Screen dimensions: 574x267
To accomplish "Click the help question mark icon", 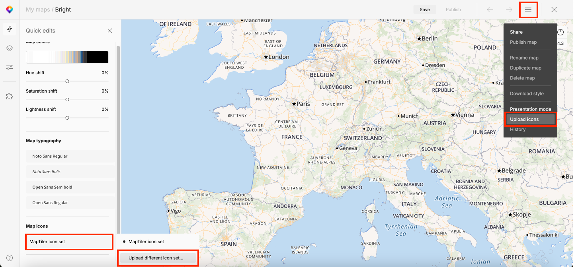I will (x=10, y=258).
